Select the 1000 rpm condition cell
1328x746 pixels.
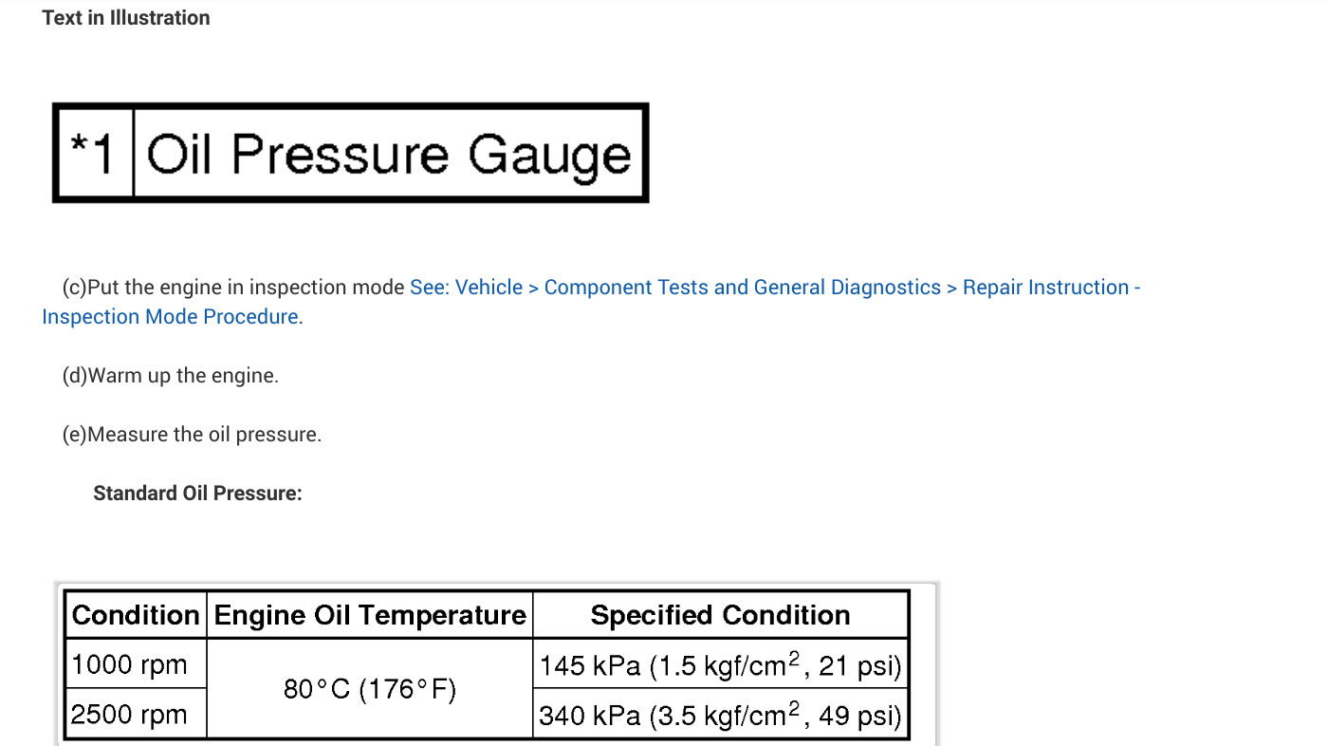(x=130, y=664)
